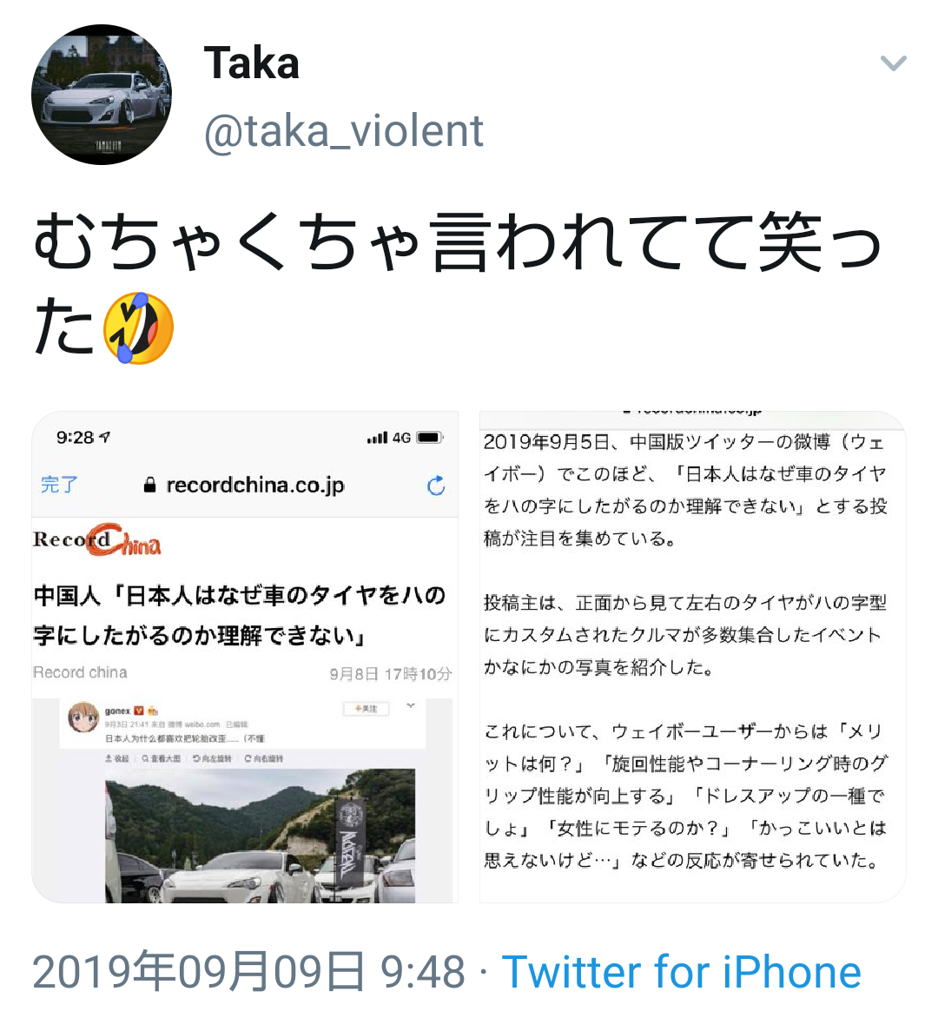Click the rolling laughing emoji
Image resolution: width=938 pixels, height=1031 pixels.
pos(138,328)
